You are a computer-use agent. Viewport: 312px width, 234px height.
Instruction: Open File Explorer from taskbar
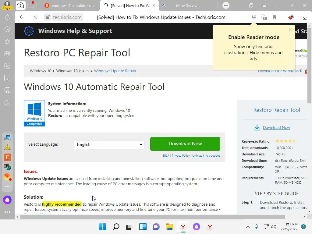click(169, 227)
